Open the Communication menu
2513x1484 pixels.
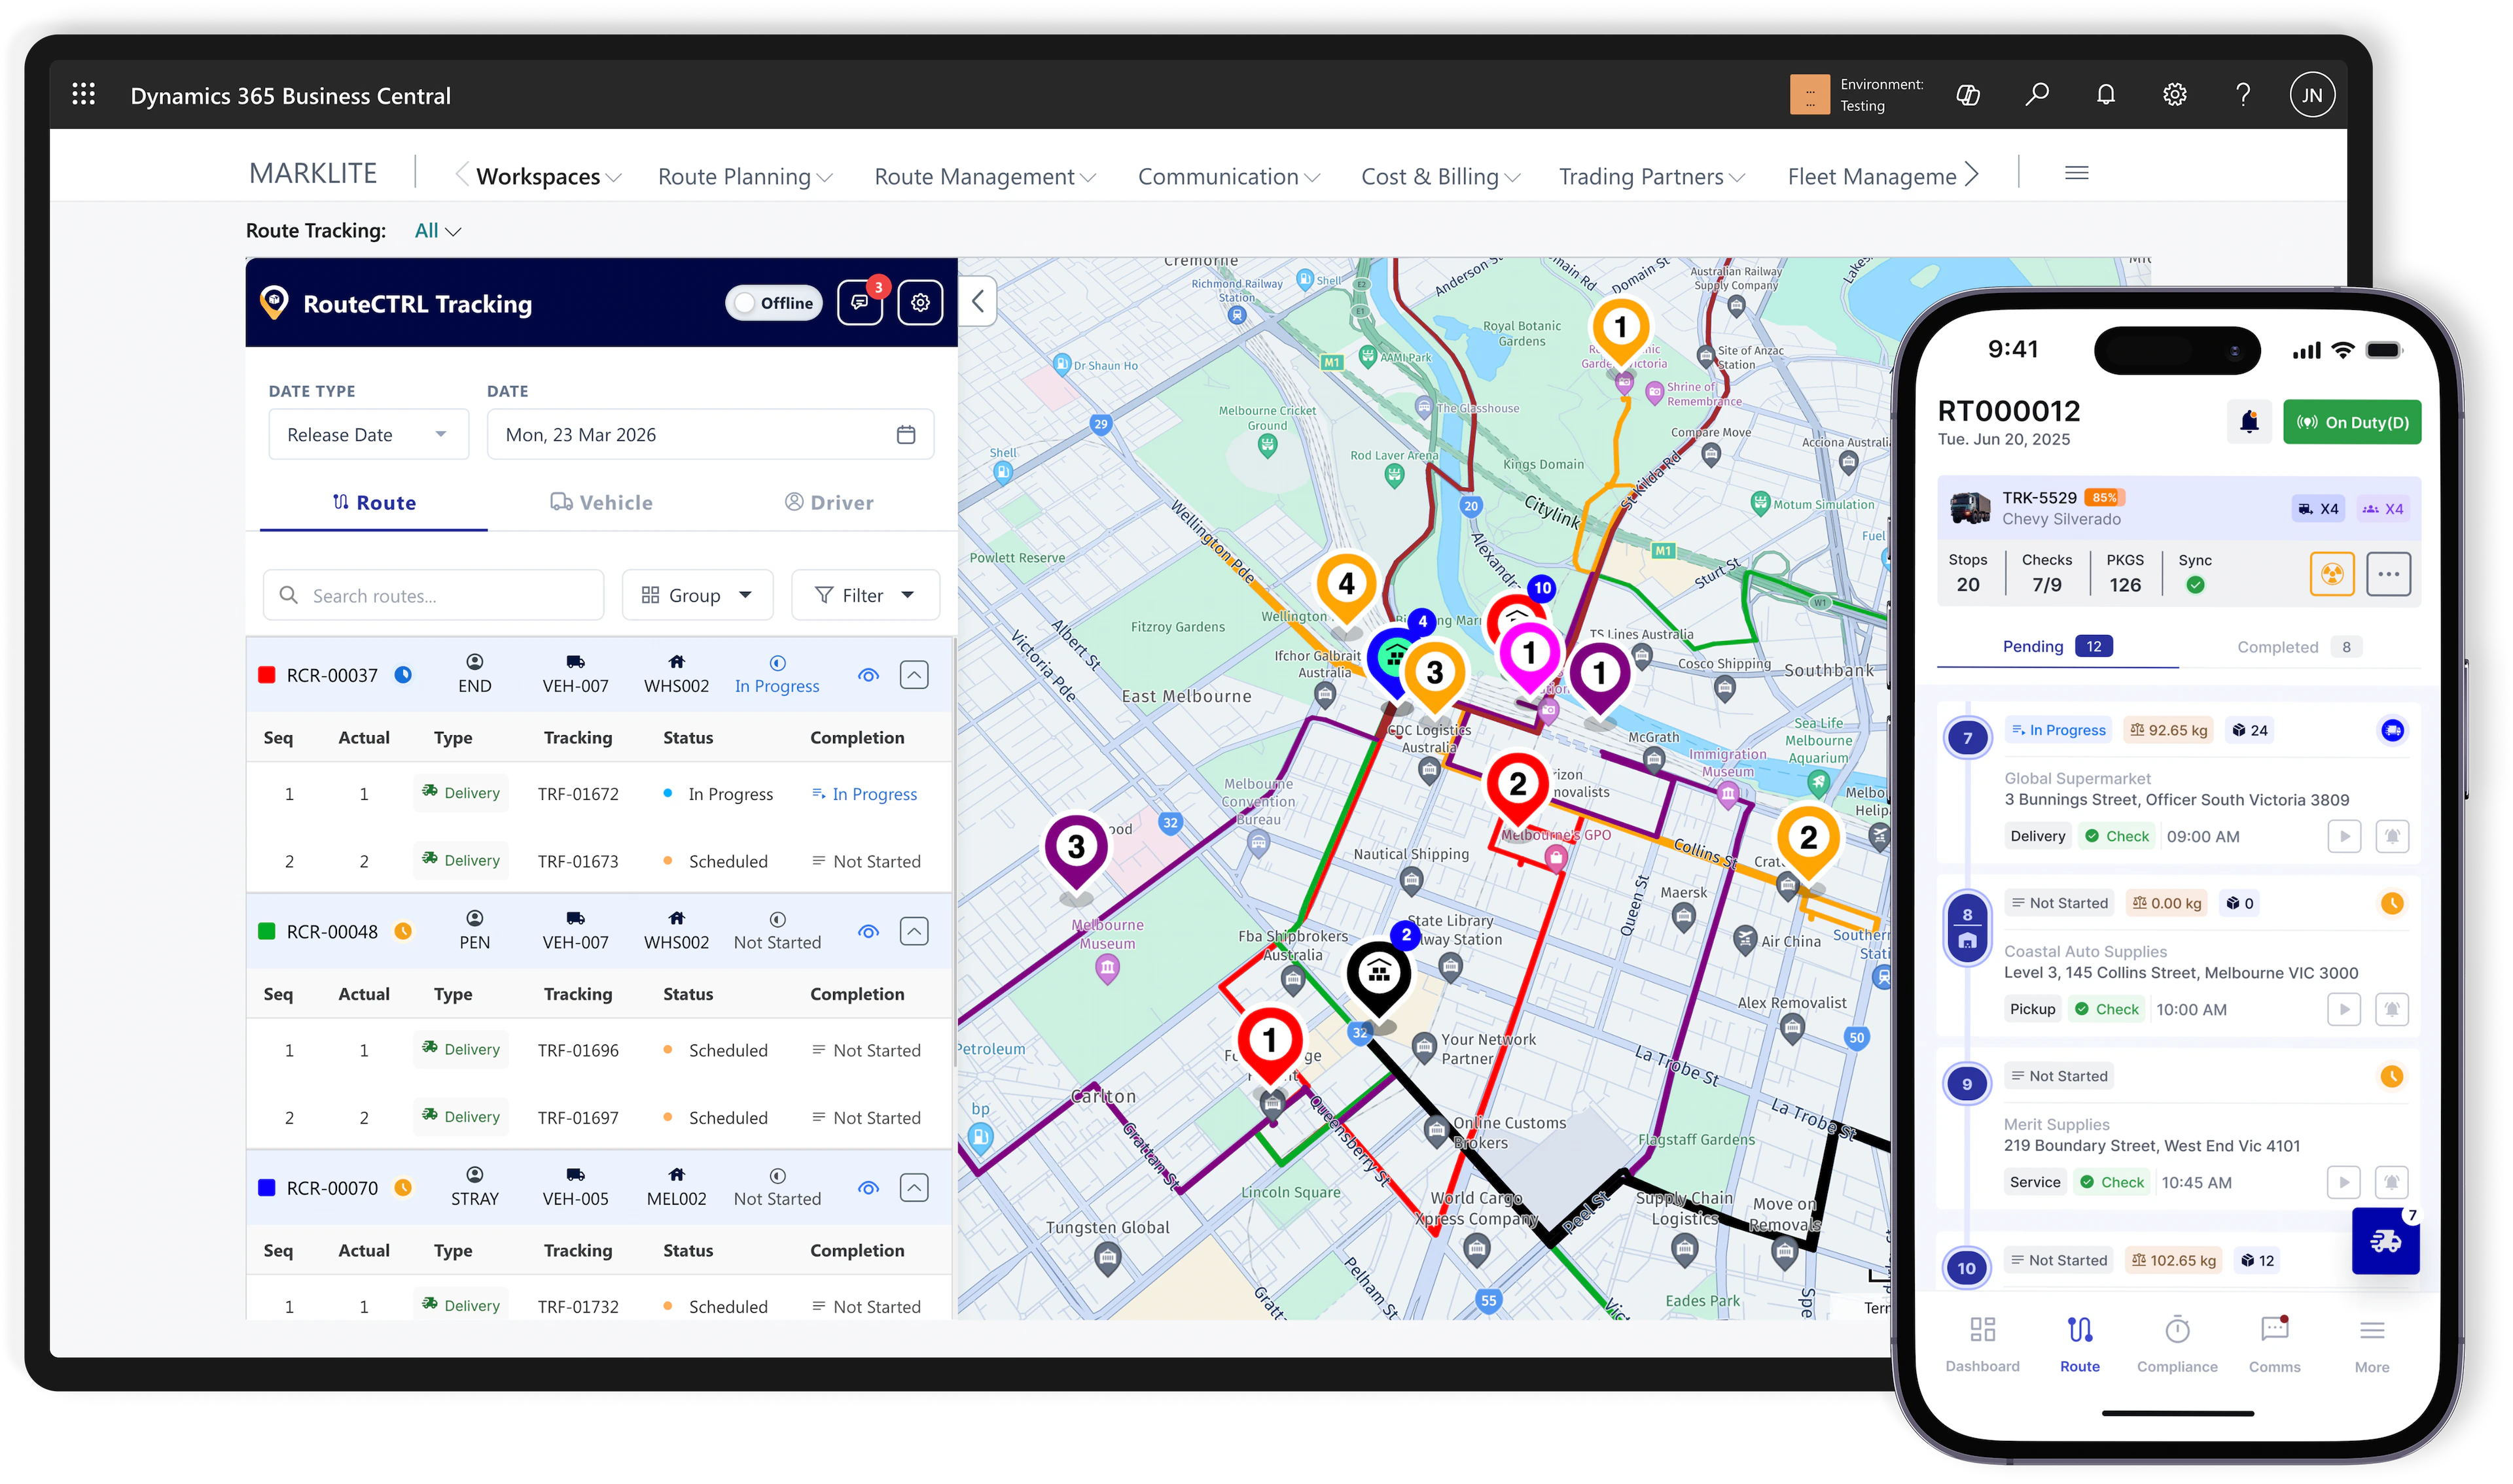tap(1228, 177)
